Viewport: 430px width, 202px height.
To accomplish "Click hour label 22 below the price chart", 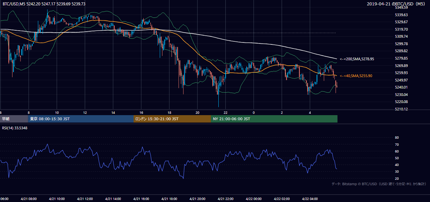I will point(225,112).
